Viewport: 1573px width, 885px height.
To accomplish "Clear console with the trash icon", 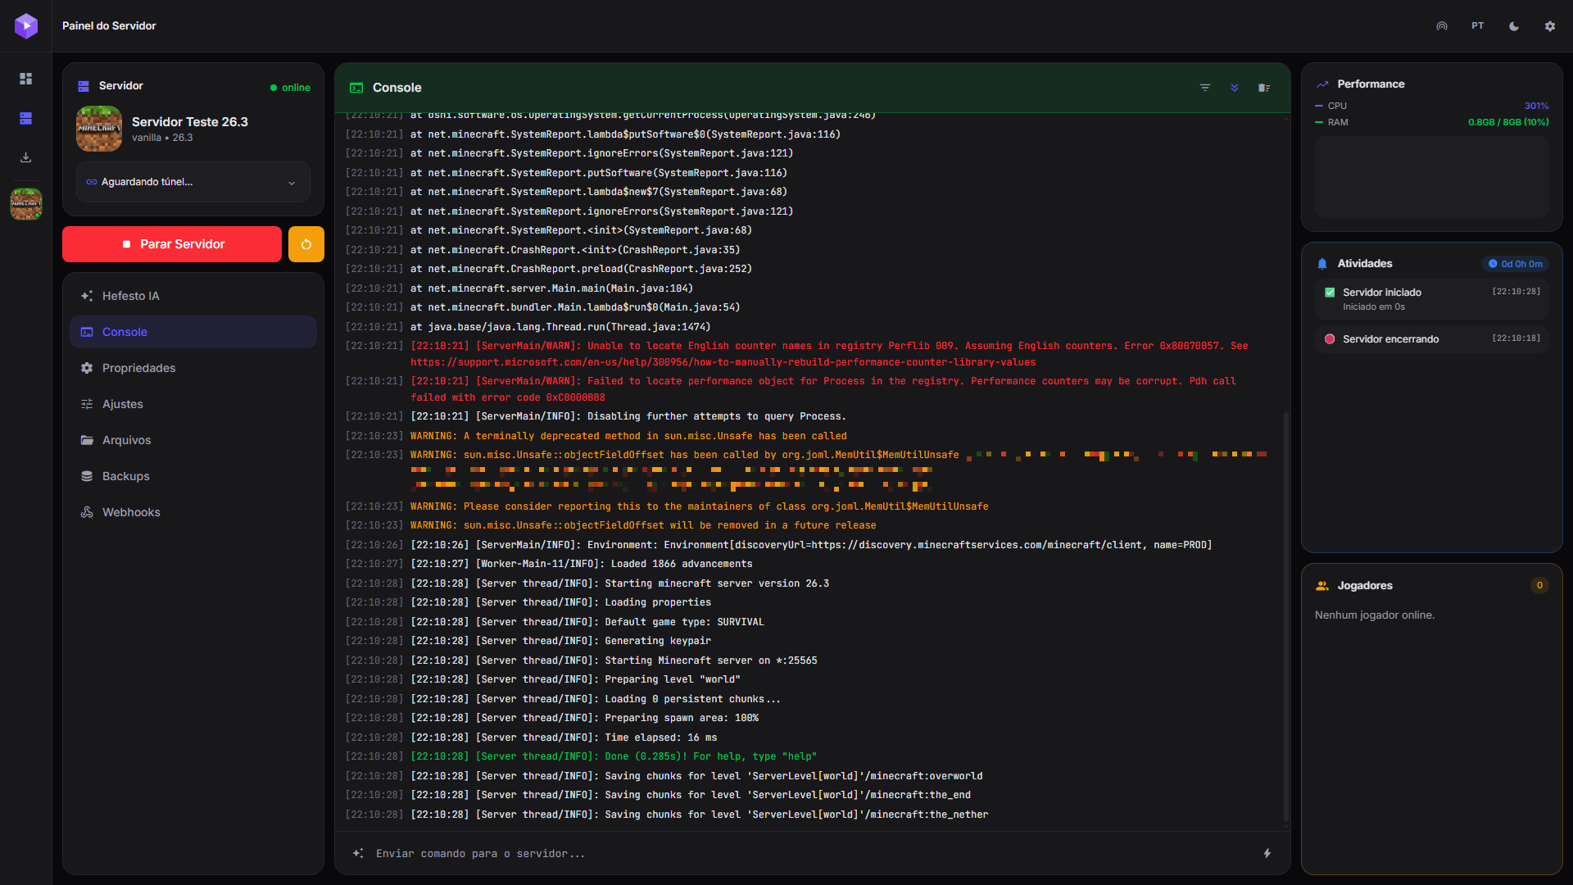I will [1264, 88].
